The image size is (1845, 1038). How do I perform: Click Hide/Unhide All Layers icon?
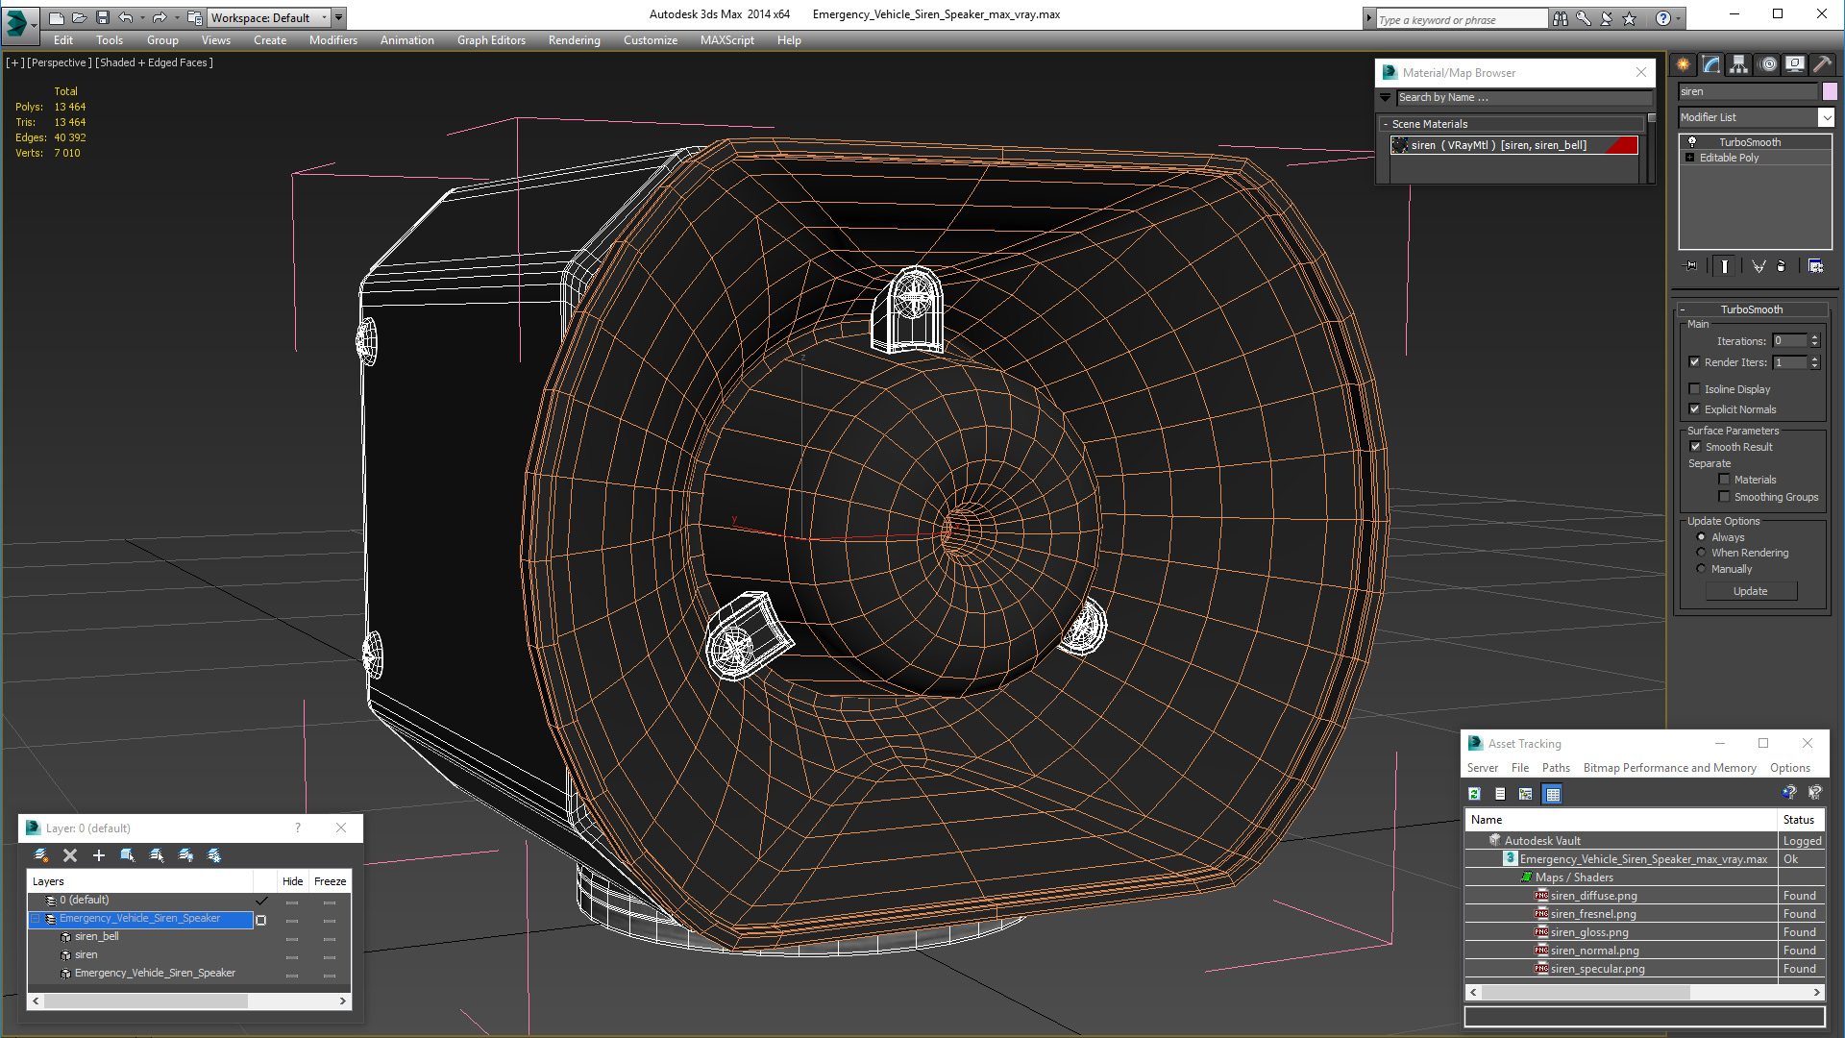pos(185,855)
